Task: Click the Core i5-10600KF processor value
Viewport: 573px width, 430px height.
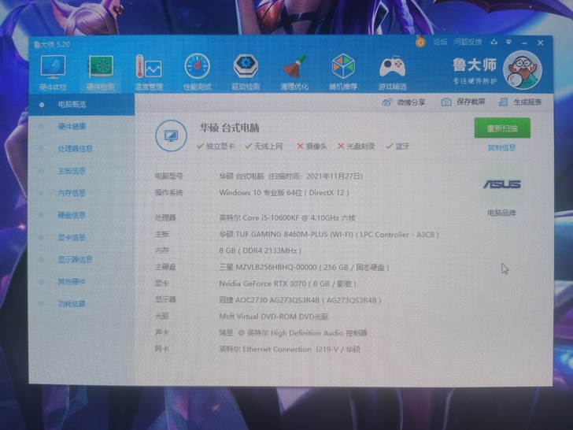Action: 287,218
